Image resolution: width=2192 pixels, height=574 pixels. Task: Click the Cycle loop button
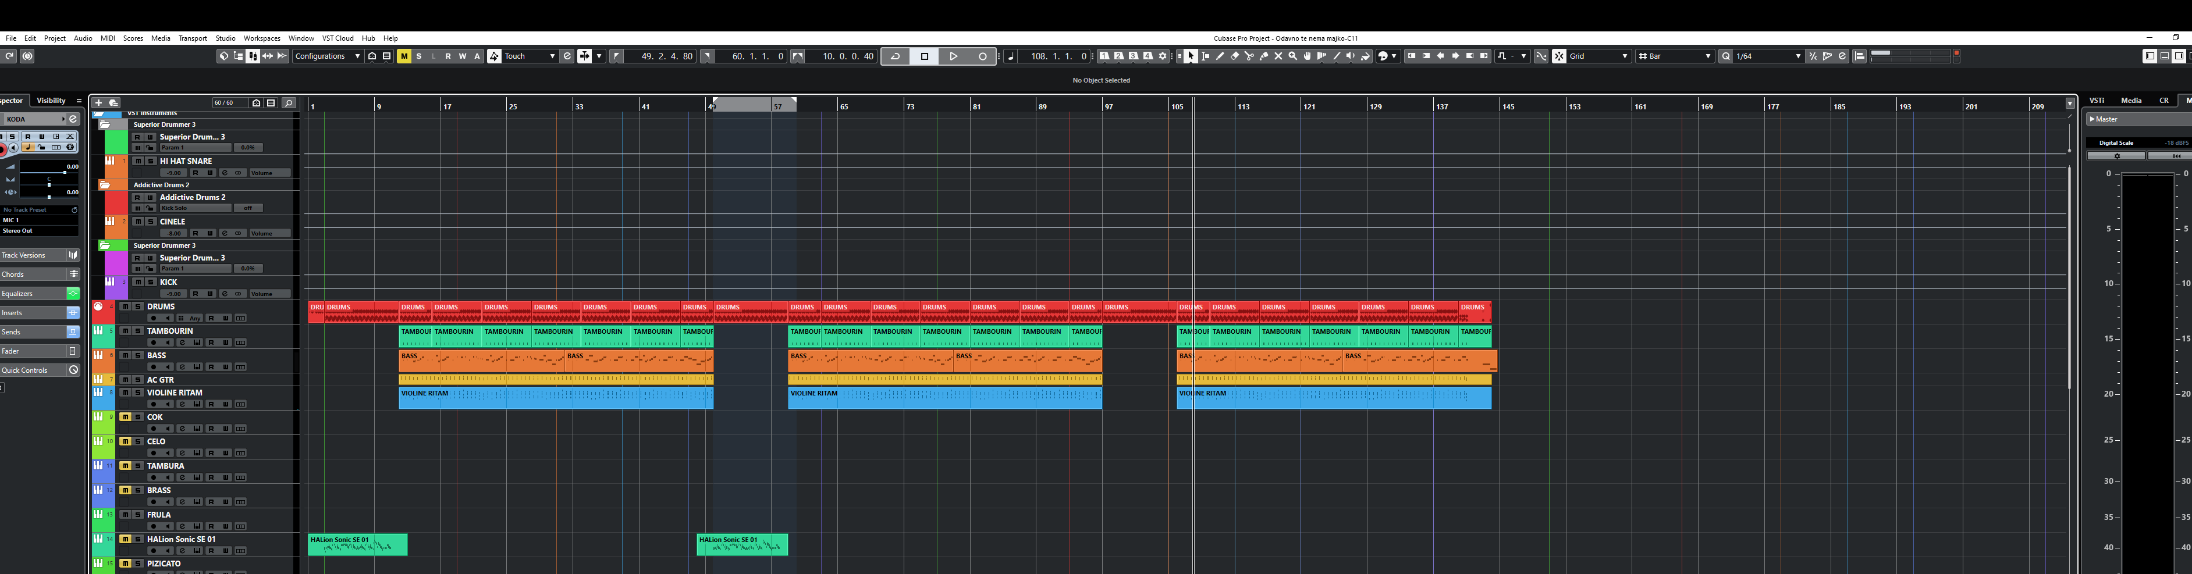coord(895,56)
